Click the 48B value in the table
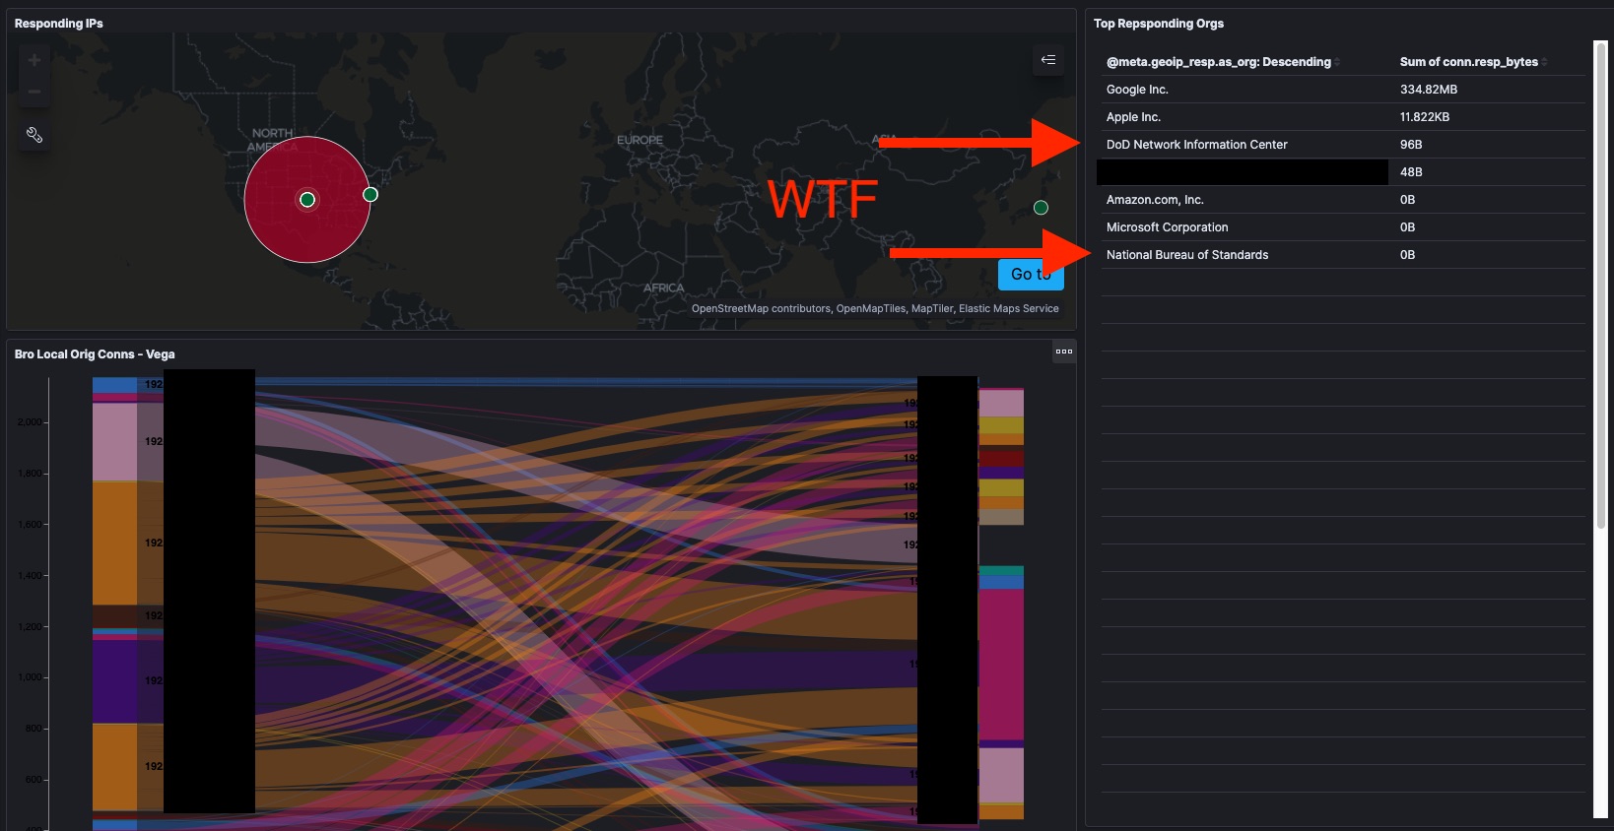This screenshot has width=1614, height=831. coord(1411,172)
